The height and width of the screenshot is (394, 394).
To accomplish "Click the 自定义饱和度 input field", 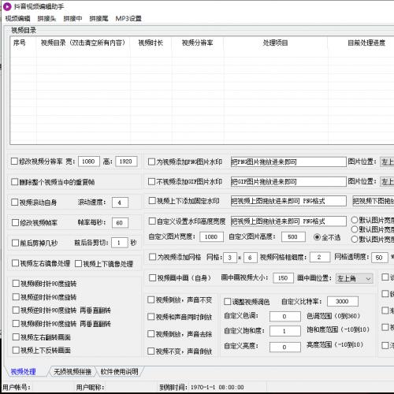I will pyautogui.click(x=285, y=331).
